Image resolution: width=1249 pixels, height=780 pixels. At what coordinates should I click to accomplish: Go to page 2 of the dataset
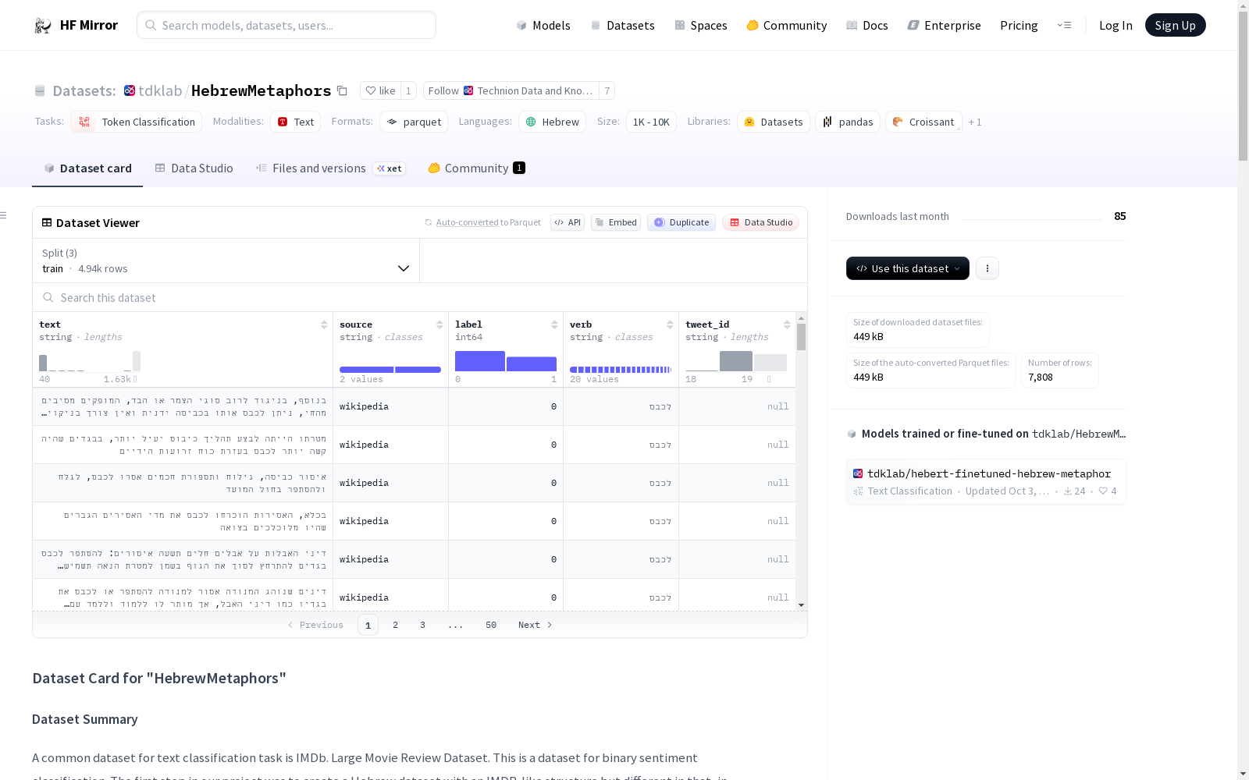(x=396, y=625)
